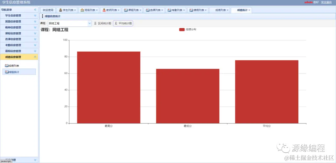Click the 安全退出 logout link

click(x=326, y=2)
